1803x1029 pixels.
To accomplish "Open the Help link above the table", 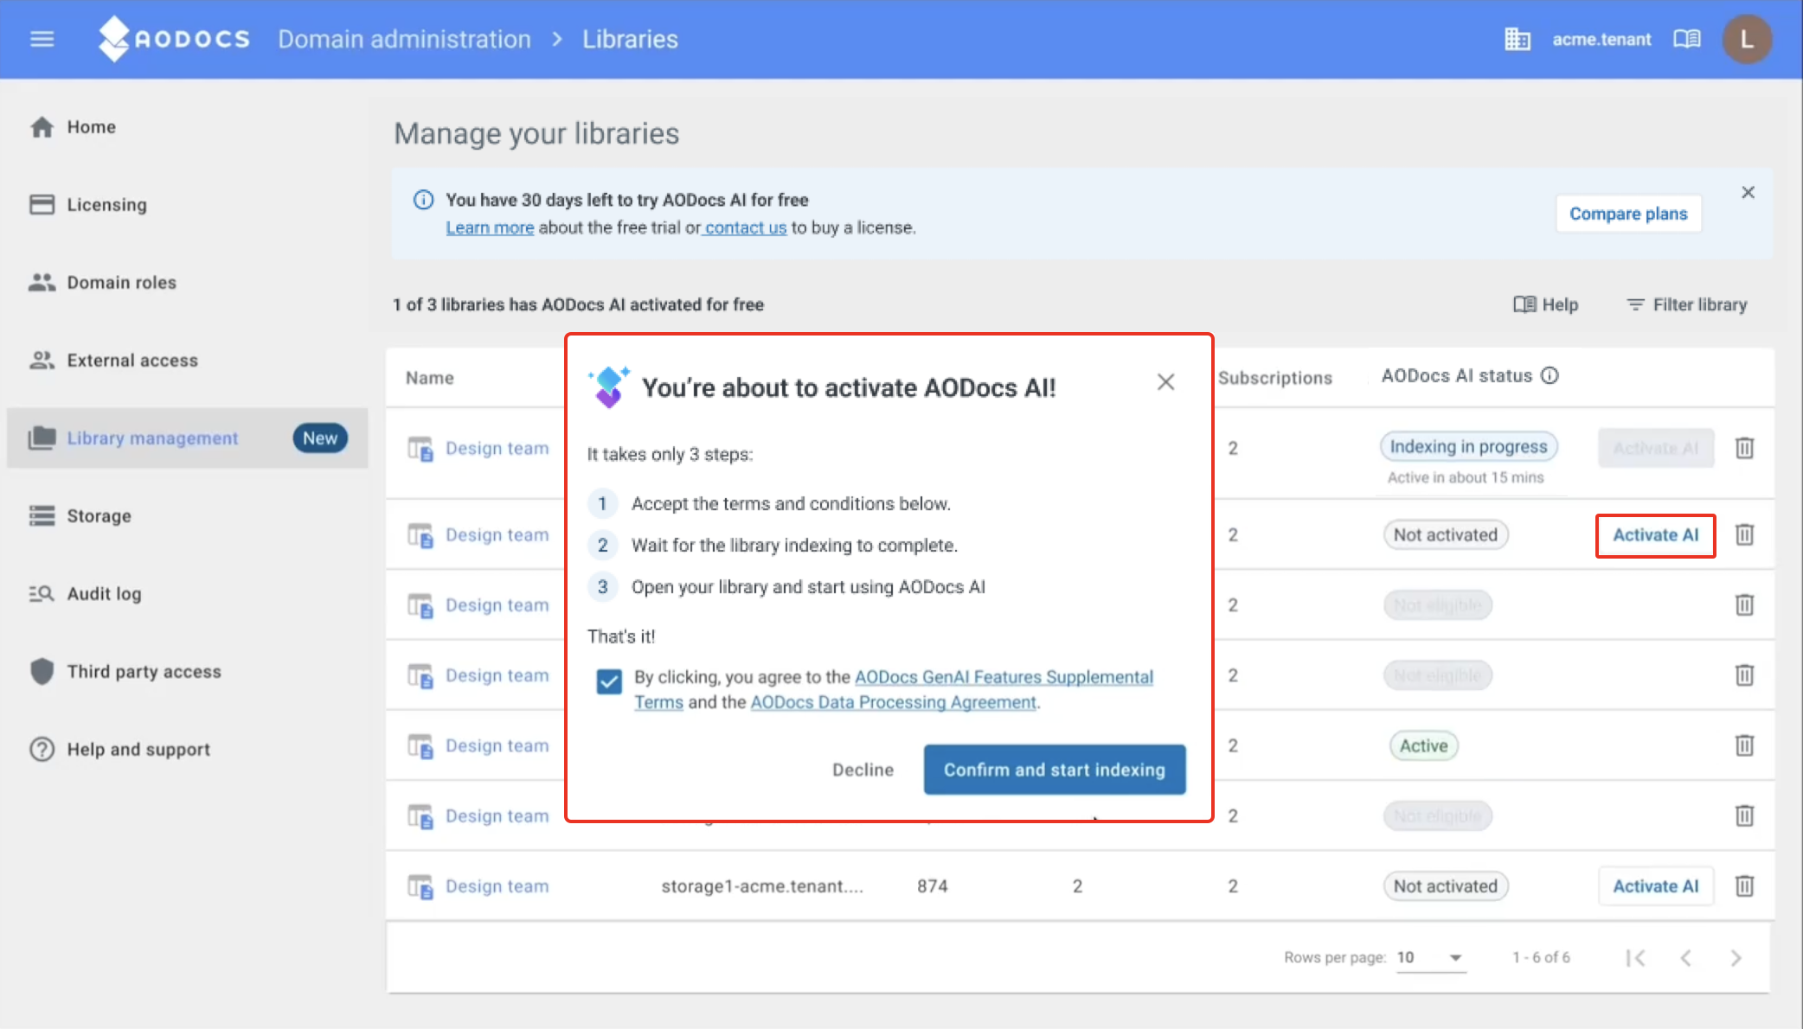I will pyautogui.click(x=1545, y=304).
